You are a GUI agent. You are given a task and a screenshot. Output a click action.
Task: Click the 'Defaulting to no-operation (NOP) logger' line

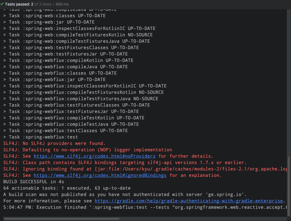coord(87,150)
